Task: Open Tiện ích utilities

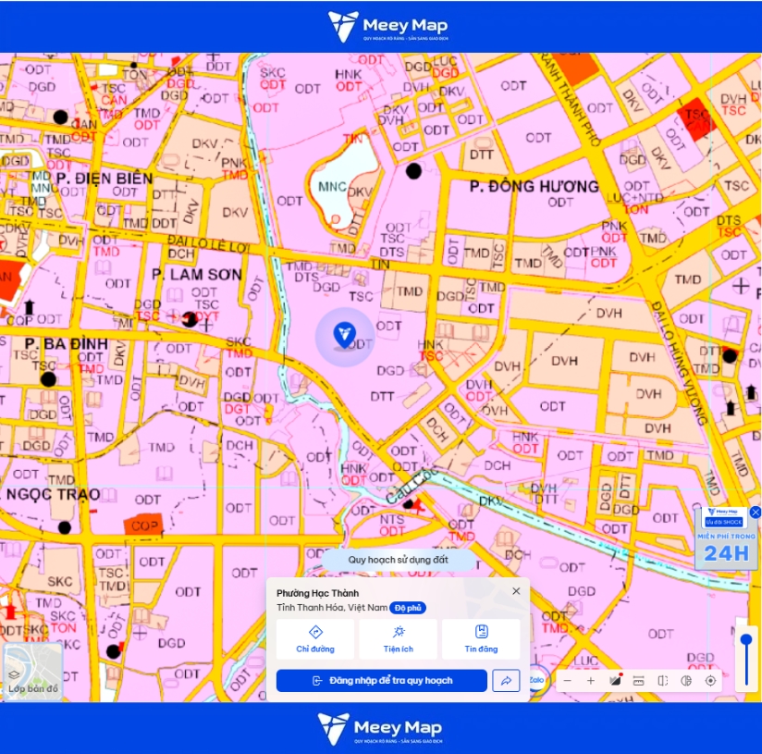Action: click(x=398, y=638)
